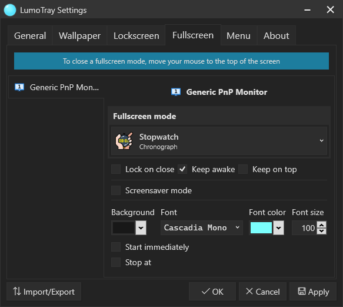
Task: Click the floppy disk Apply icon
Action: point(302,291)
